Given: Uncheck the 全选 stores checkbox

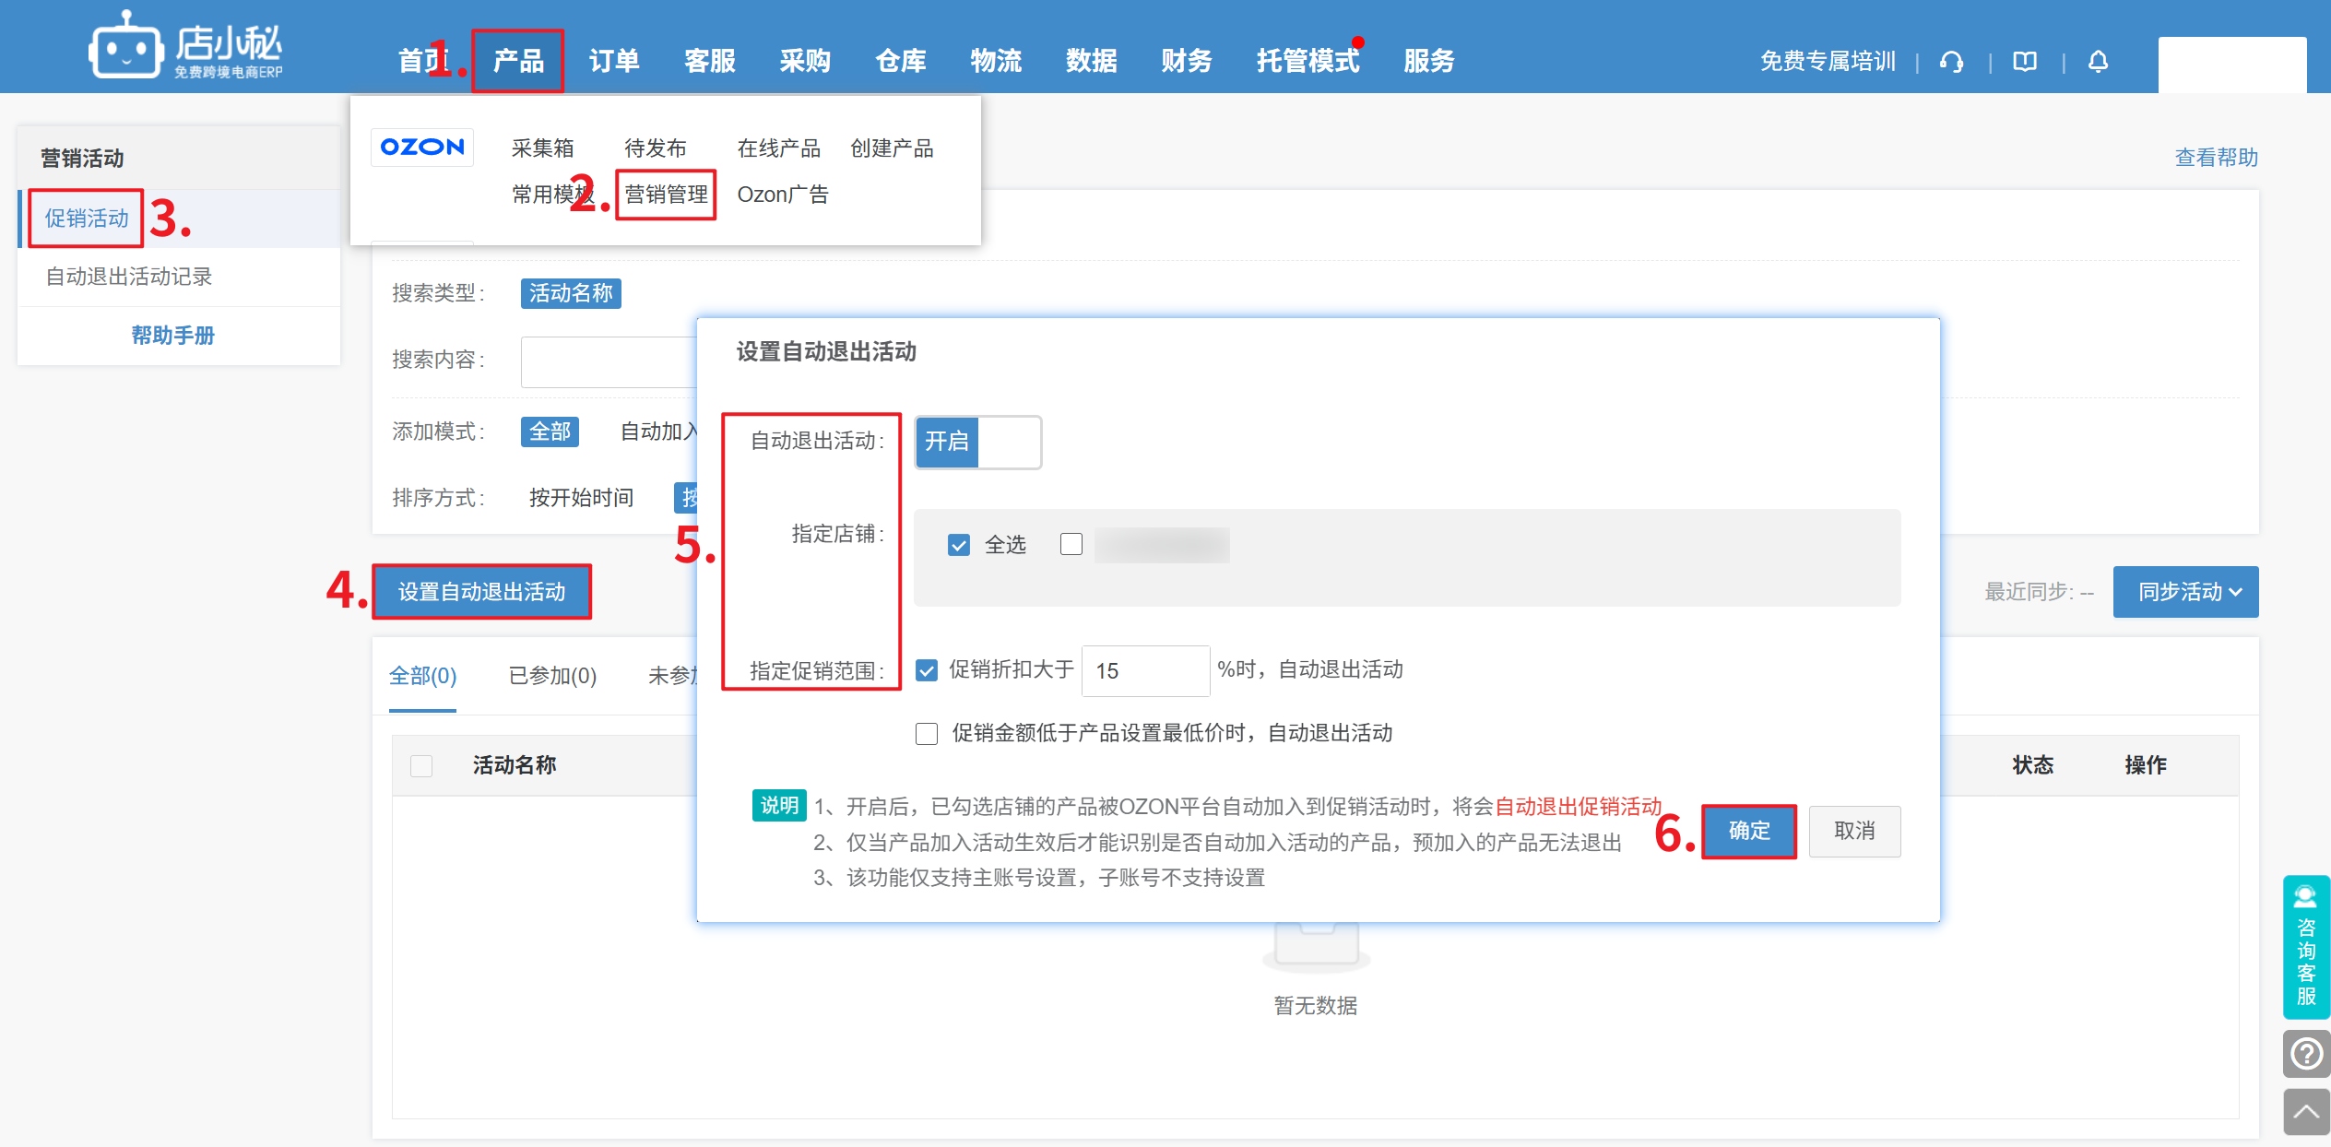Looking at the screenshot, I should (x=959, y=545).
